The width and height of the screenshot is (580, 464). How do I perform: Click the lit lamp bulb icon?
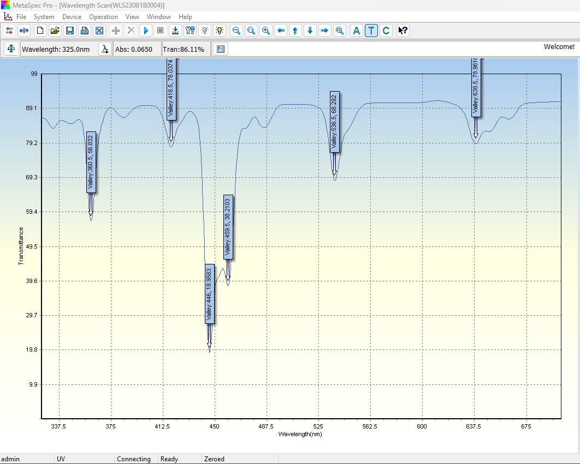[x=220, y=31]
